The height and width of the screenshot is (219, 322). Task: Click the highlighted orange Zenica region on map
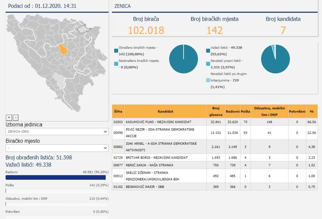coord(63,49)
